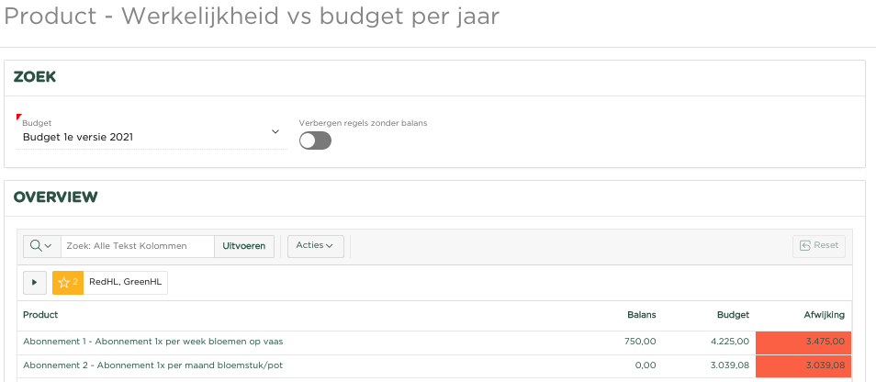Expand the report settings triangle arrow
Viewport: 876px width, 382px height.
(35, 283)
